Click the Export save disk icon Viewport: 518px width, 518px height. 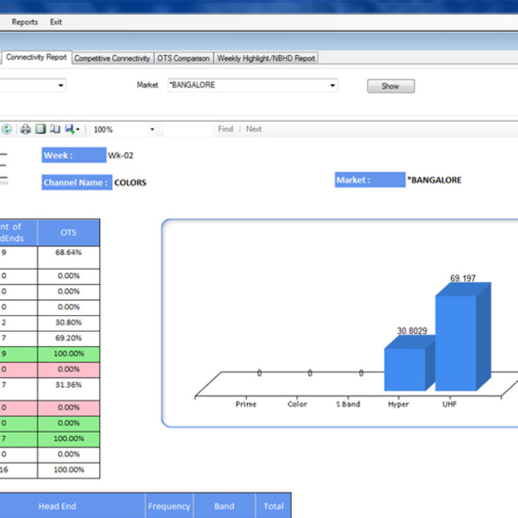click(69, 129)
